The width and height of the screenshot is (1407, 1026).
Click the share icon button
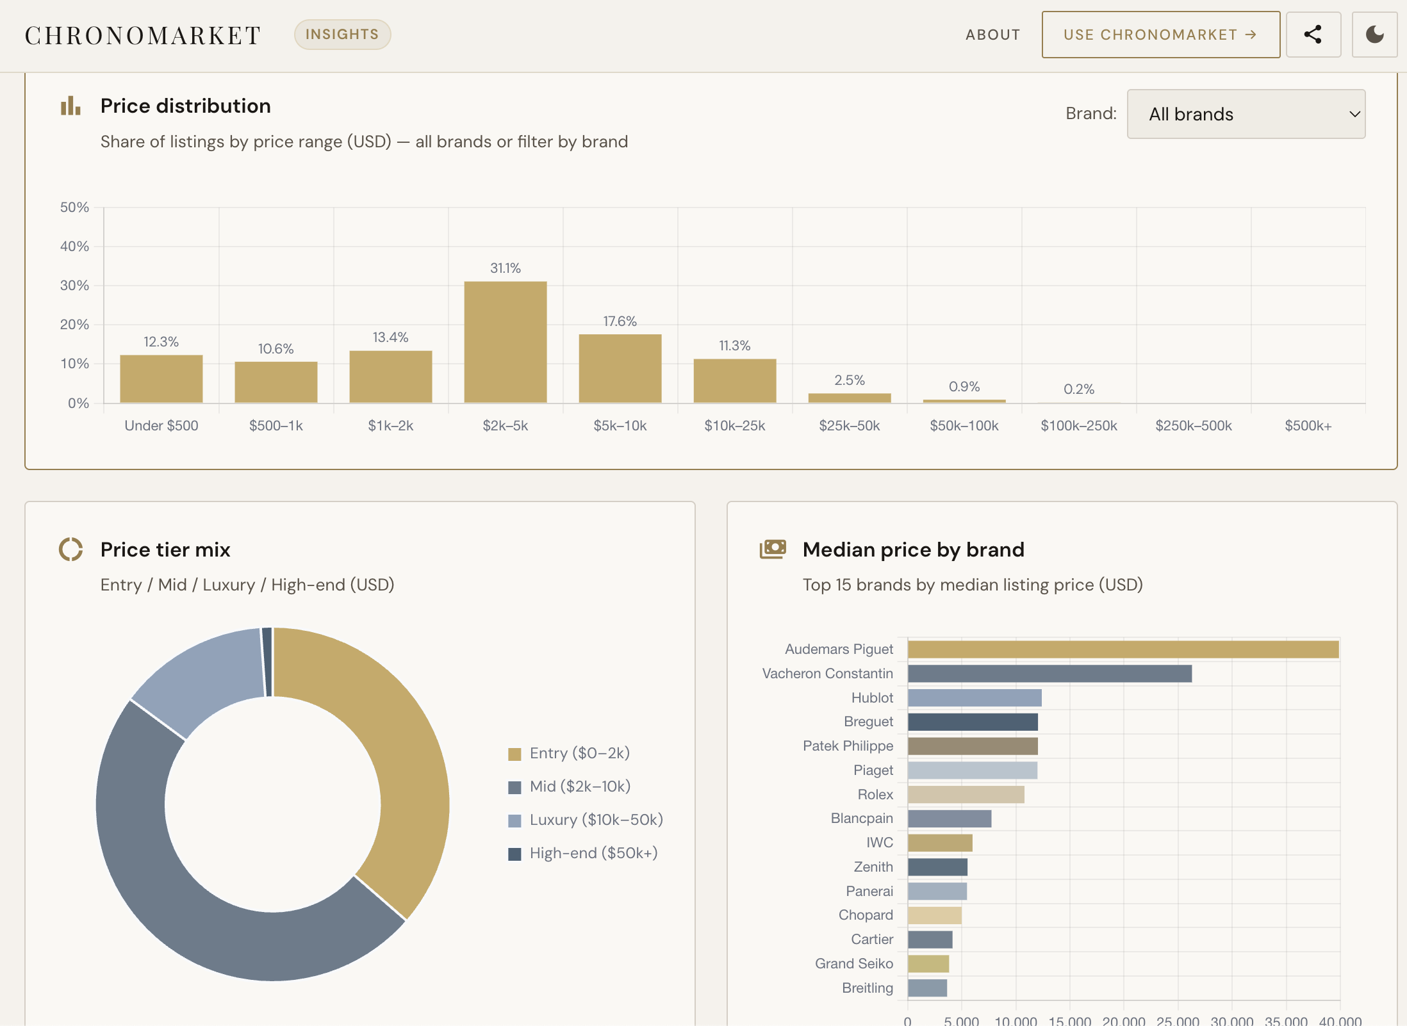click(1313, 35)
